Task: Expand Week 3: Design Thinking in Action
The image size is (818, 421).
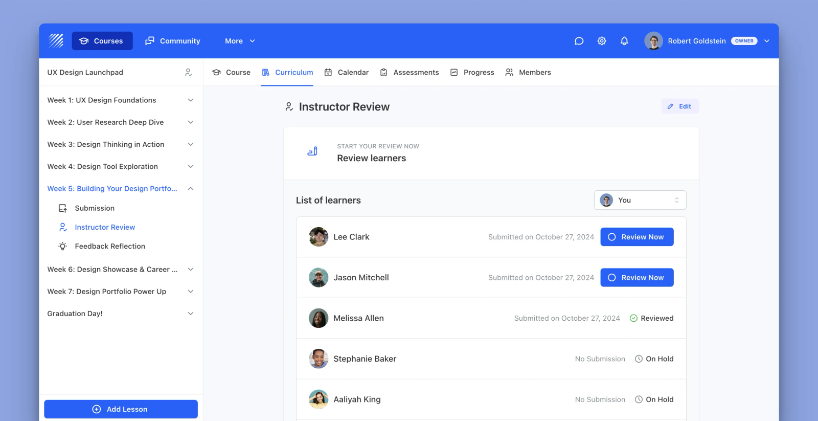Action: coord(191,144)
